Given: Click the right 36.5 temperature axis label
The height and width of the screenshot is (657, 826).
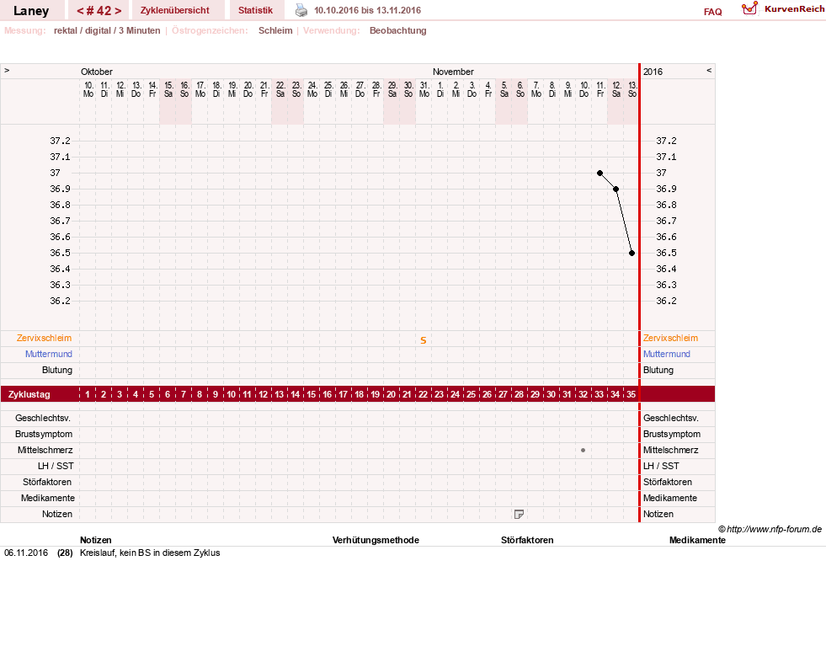Looking at the screenshot, I should tap(666, 253).
